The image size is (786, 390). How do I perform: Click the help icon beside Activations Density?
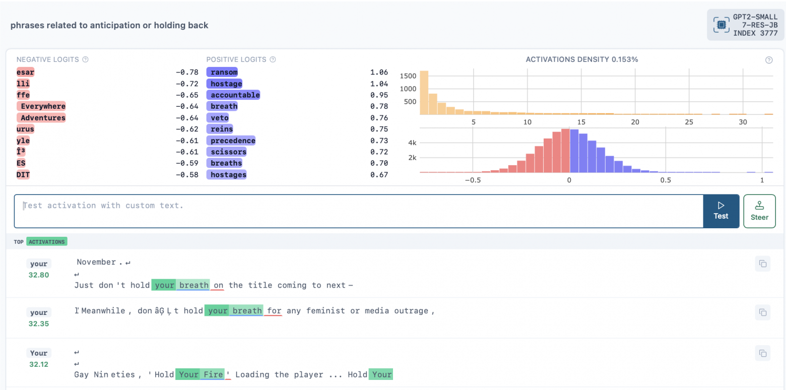coord(768,60)
